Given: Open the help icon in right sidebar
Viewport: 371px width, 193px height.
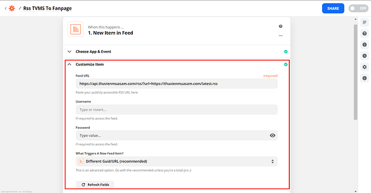Looking at the screenshot, I should (365, 33).
